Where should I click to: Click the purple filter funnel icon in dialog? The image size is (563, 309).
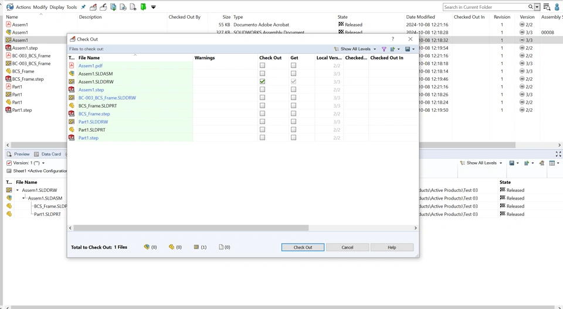(x=384, y=49)
